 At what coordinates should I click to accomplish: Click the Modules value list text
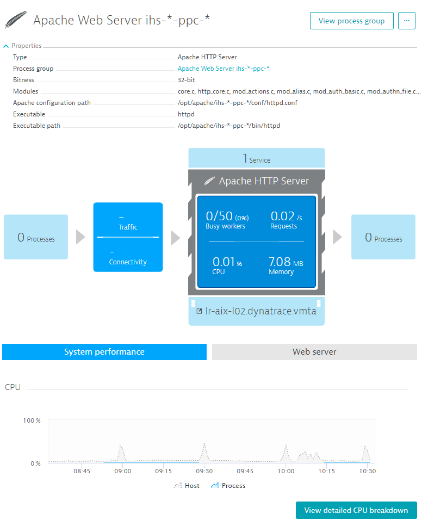299,91
